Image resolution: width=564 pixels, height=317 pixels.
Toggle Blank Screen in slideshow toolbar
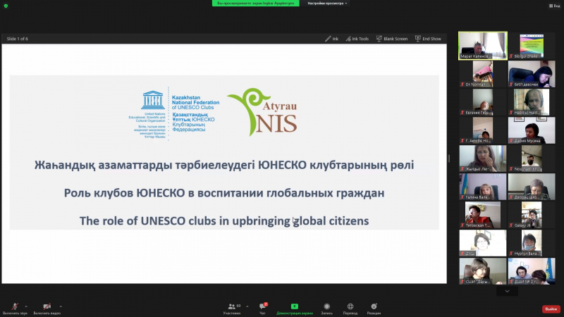(x=391, y=39)
